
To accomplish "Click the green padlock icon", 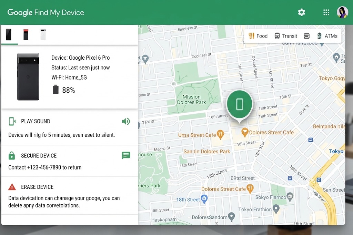I will [x=12, y=155].
